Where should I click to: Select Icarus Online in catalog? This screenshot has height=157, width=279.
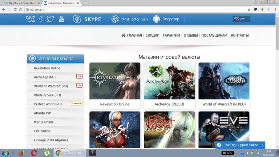44,122
